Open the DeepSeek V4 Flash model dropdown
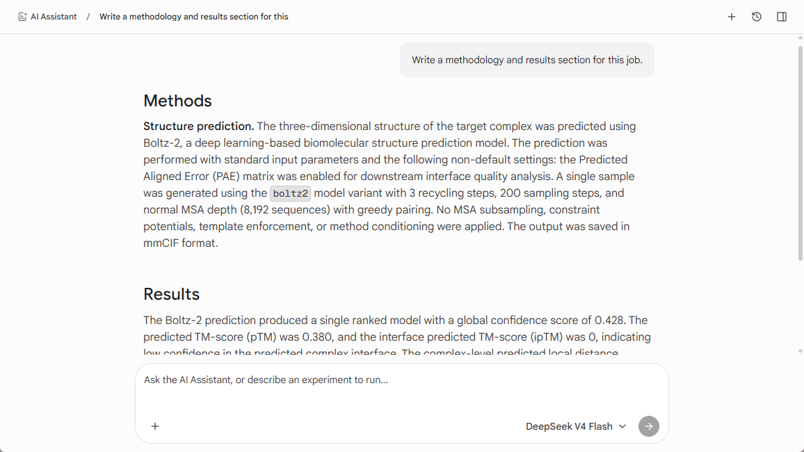Screen dimensions: 804x452 coord(576,426)
